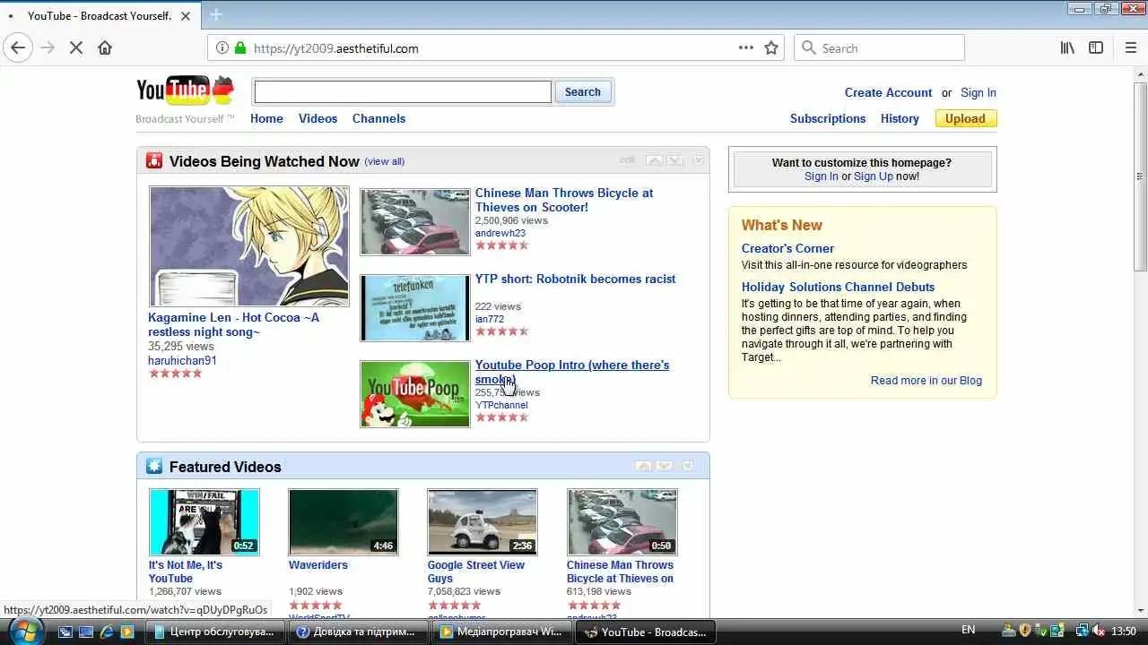Open the History link
Screen dimensions: 1148x645
coord(900,118)
